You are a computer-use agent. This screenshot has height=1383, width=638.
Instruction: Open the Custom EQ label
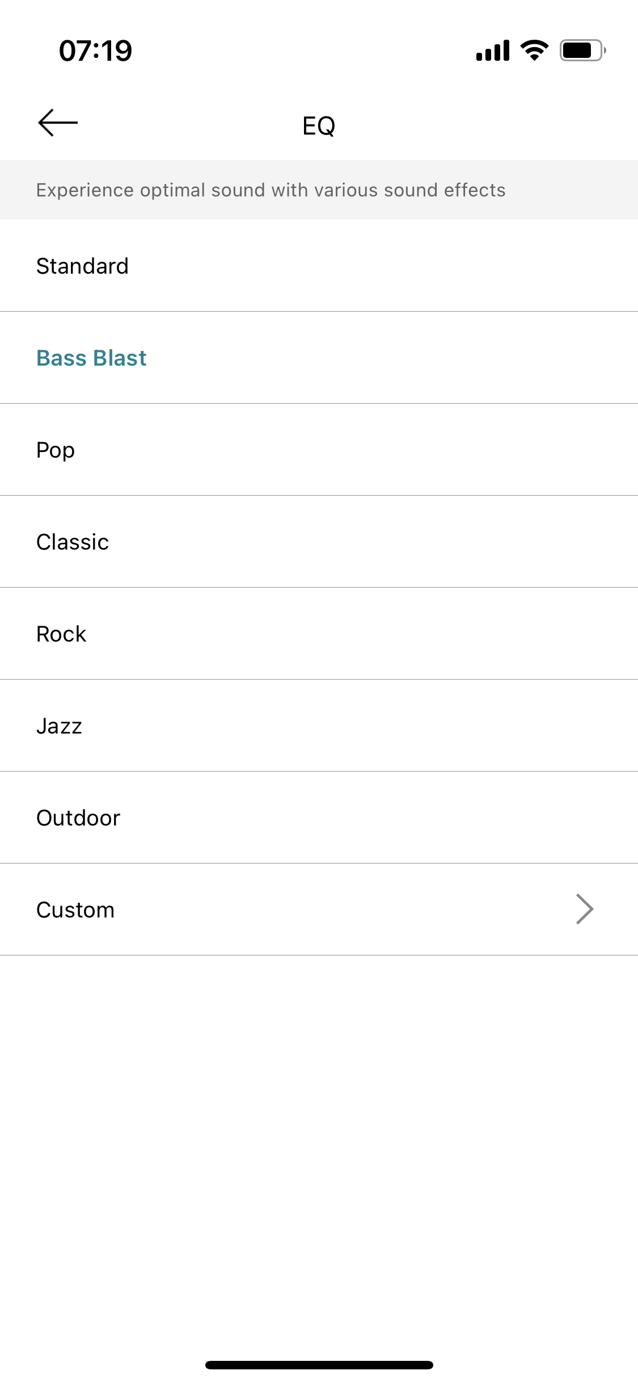[75, 910]
